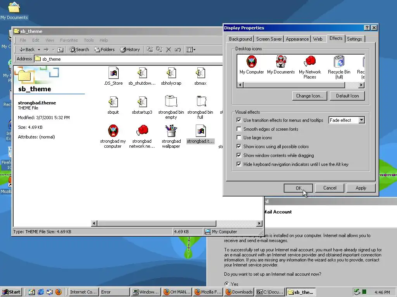
Task: Click the Up folder toolbar icon
Action: (x=60, y=49)
